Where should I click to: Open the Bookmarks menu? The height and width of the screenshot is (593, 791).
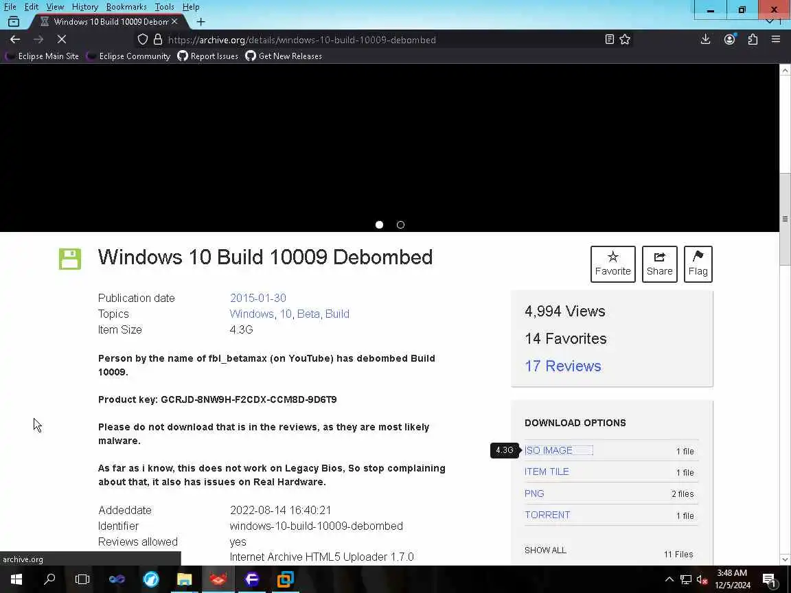click(x=126, y=7)
